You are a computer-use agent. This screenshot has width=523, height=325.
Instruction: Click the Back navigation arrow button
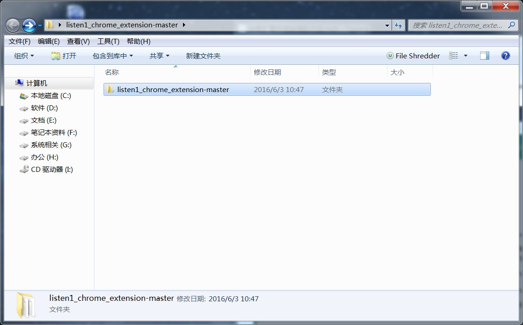click(x=13, y=25)
